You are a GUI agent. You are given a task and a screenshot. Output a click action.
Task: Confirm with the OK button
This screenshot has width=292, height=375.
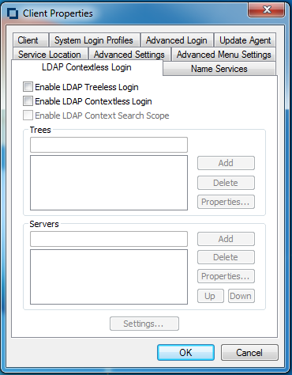(185, 352)
